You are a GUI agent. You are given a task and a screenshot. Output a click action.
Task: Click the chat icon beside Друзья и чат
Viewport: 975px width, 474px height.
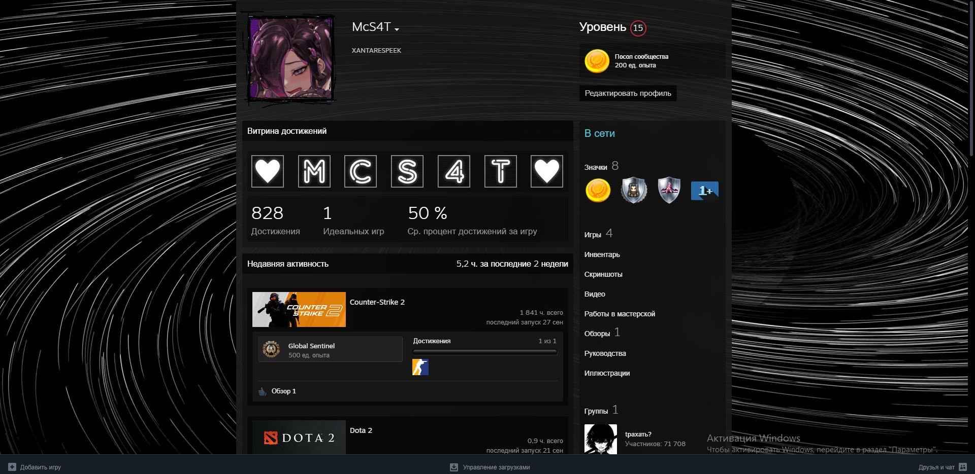click(963, 467)
